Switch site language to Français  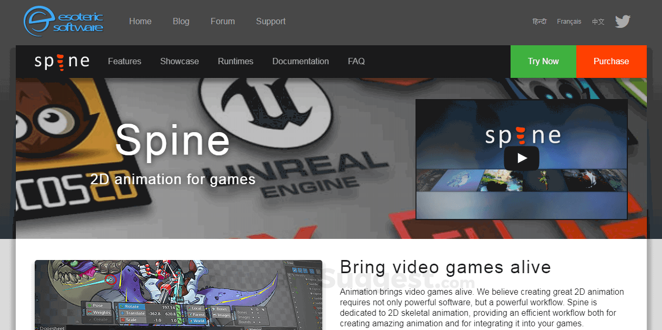569,22
